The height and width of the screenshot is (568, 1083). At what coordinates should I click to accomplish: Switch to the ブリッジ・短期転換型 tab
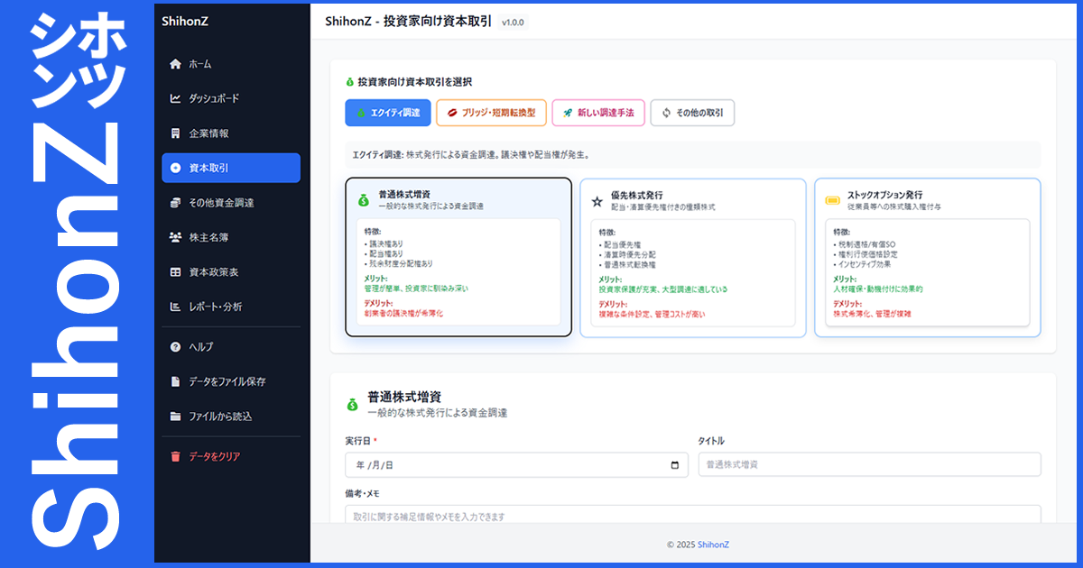coord(491,113)
